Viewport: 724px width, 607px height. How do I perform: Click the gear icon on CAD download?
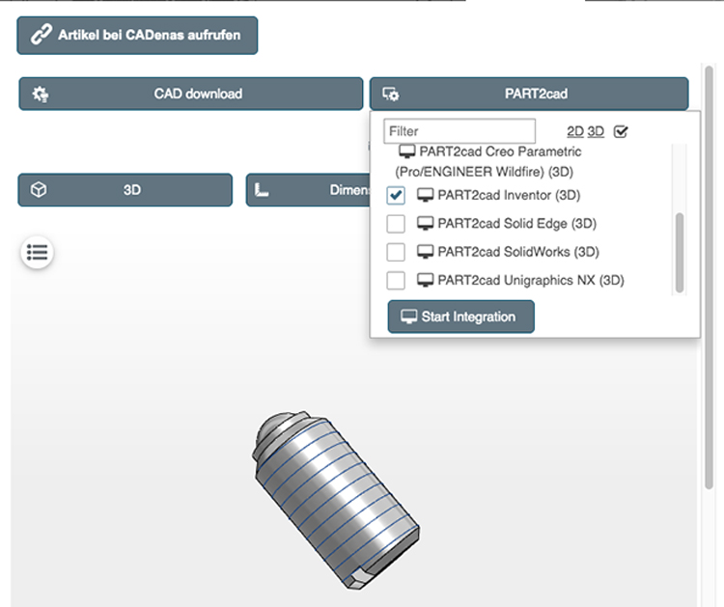pyautogui.click(x=41, y=94)
